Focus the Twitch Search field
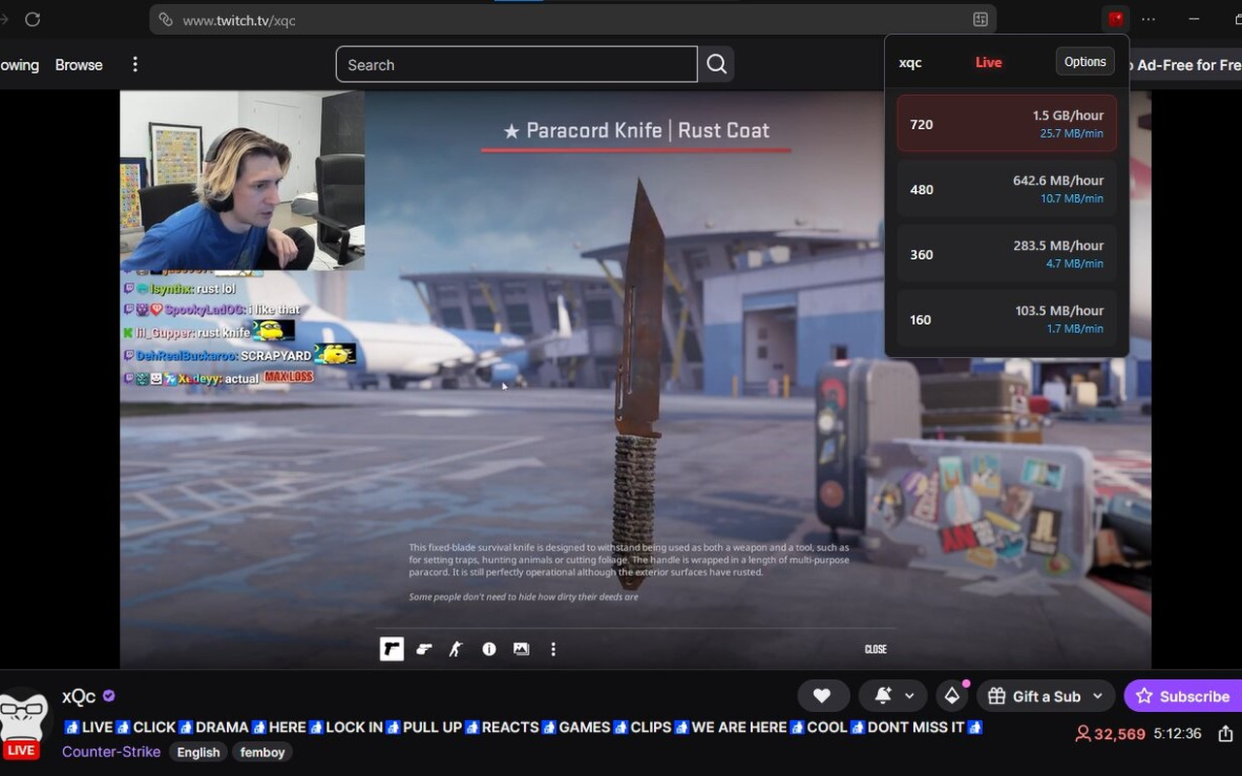This screenshot has height=776, width=1242. 516,64
